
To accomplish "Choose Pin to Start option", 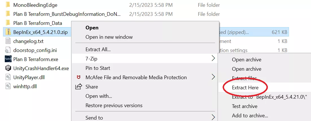I will (98, 68).
